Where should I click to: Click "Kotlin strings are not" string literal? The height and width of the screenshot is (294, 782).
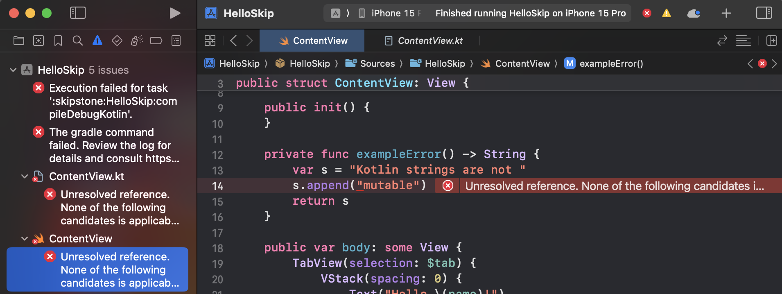tap(437, 170)
